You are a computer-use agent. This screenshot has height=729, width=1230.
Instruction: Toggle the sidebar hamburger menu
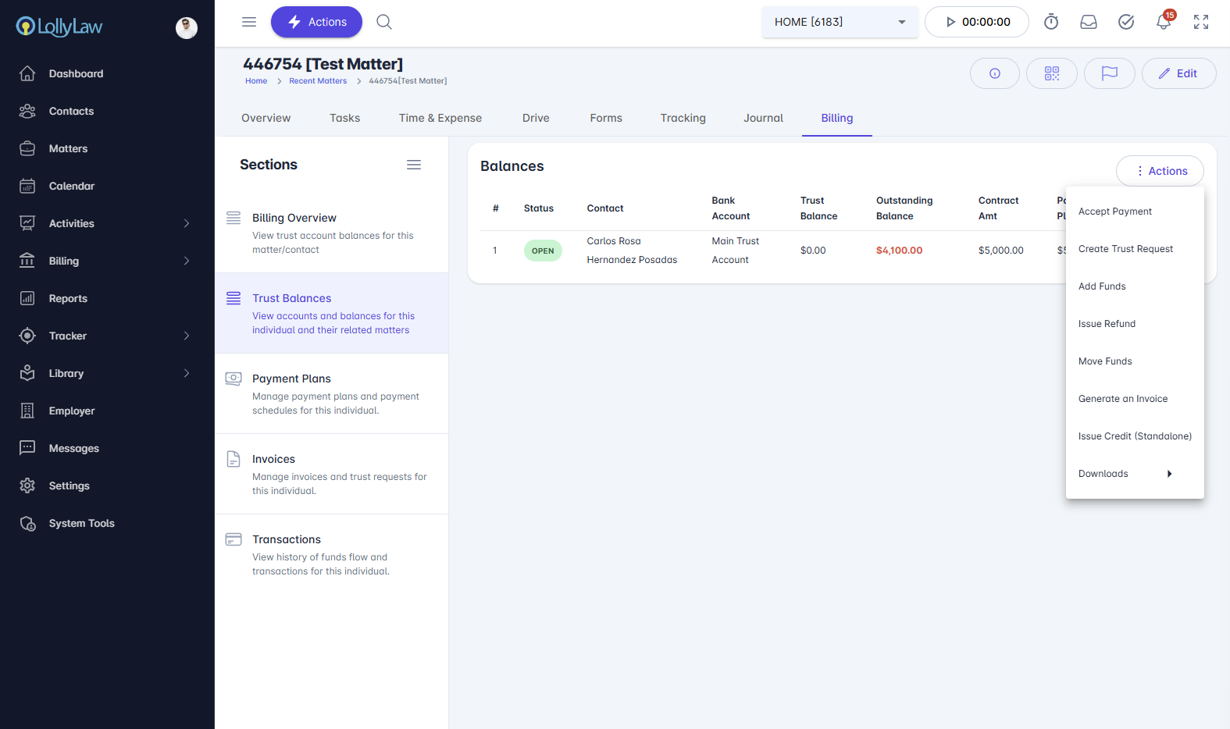coord(249,22)
